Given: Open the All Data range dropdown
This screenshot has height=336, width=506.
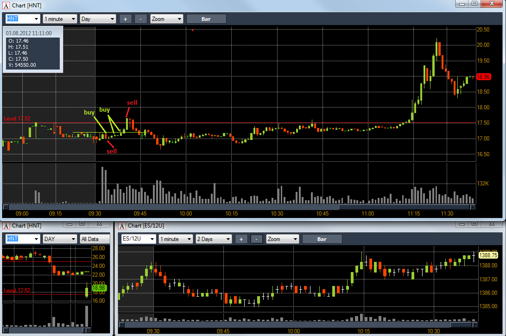Looking at the screenshot, I should point(95,239).
